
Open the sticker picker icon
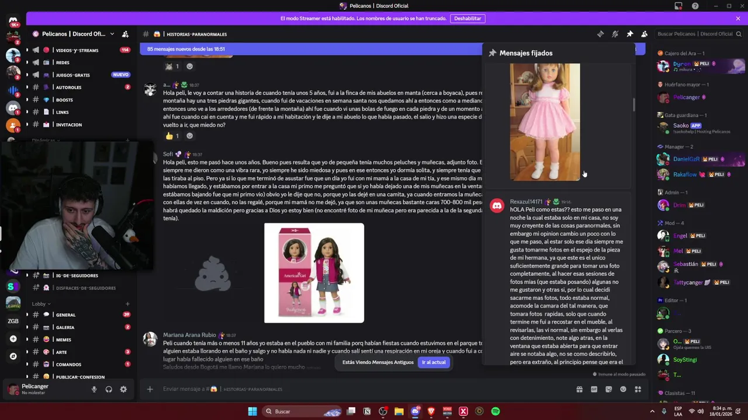click(x=608, y=389)
